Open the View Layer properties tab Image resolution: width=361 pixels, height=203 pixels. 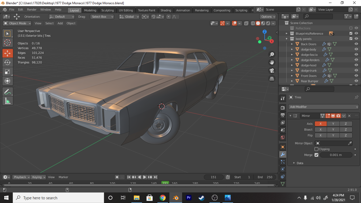[282, 122]
